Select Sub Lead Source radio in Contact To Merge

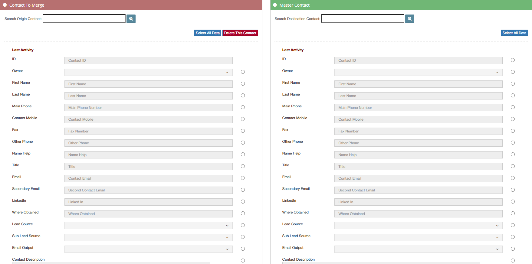pyautogui.click(x=243, y=237)
